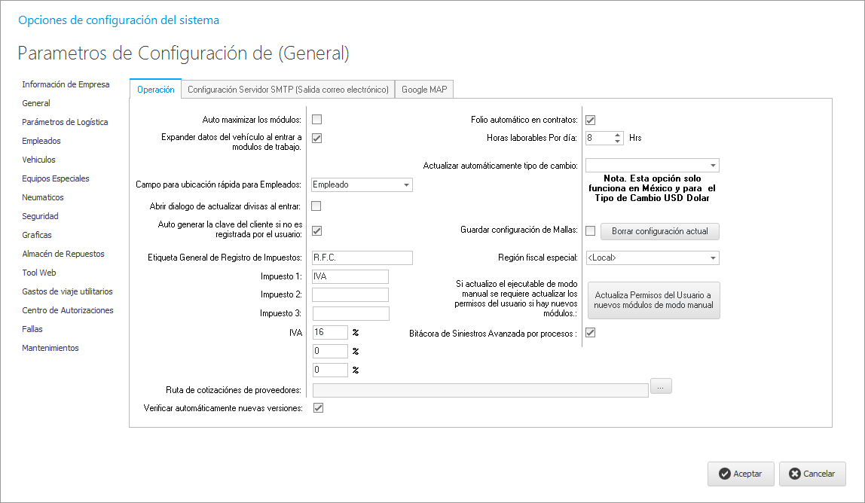This screenshot has width=865, height=503.
Task: Toggle Guardar configuración de Mallas checkbox
Action: (x=591, y=231)
